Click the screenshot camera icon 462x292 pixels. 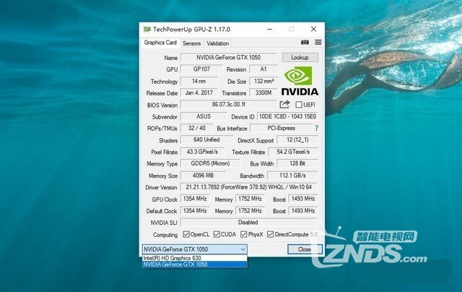[x=305, y=43]
